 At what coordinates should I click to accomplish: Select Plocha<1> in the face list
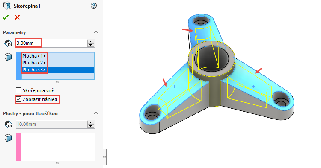tap(34, 56)
